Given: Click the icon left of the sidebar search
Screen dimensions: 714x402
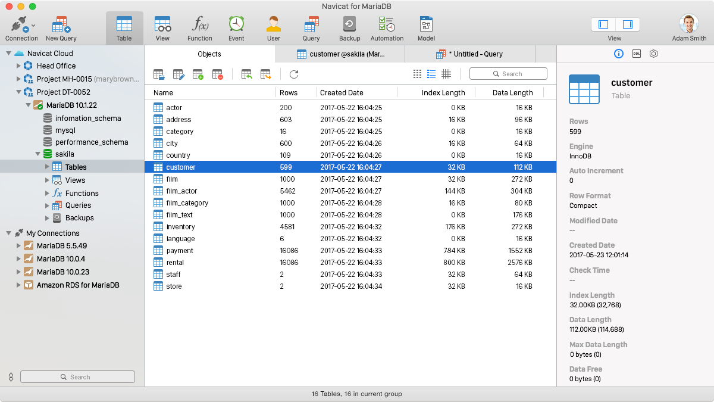Looking at the screenshot, I should [x=11, y=377].
